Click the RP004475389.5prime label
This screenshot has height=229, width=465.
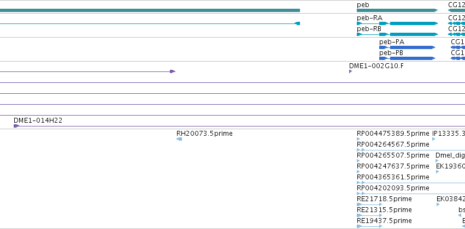point(393,134)
